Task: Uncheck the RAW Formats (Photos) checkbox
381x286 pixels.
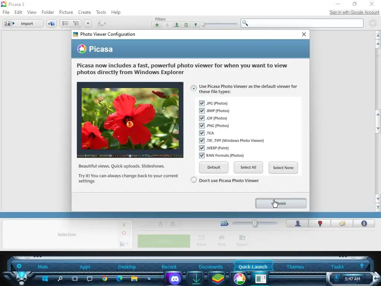Action: [x=202, y=155]
